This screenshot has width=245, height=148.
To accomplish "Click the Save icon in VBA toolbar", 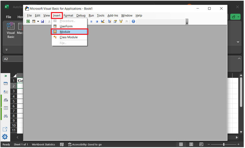I will (42, 22).
